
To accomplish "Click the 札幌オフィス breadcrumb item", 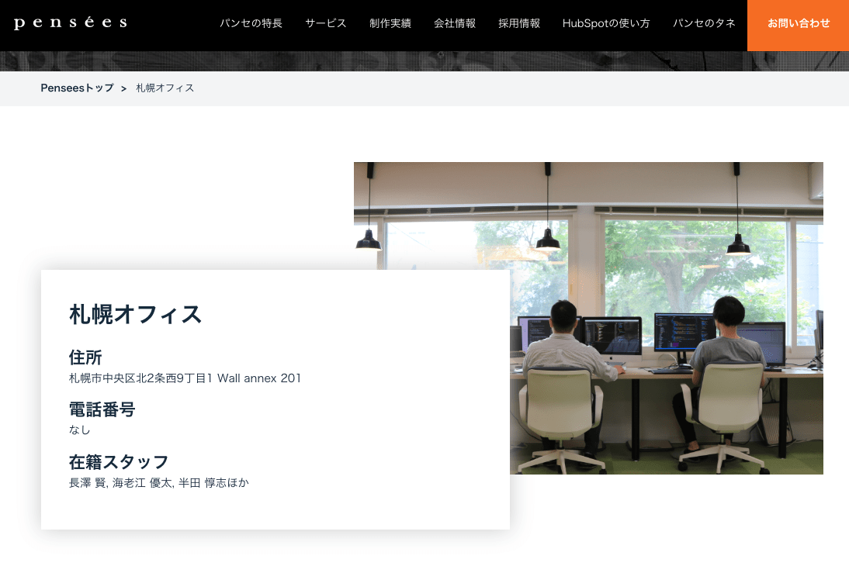I will point(165,88).
